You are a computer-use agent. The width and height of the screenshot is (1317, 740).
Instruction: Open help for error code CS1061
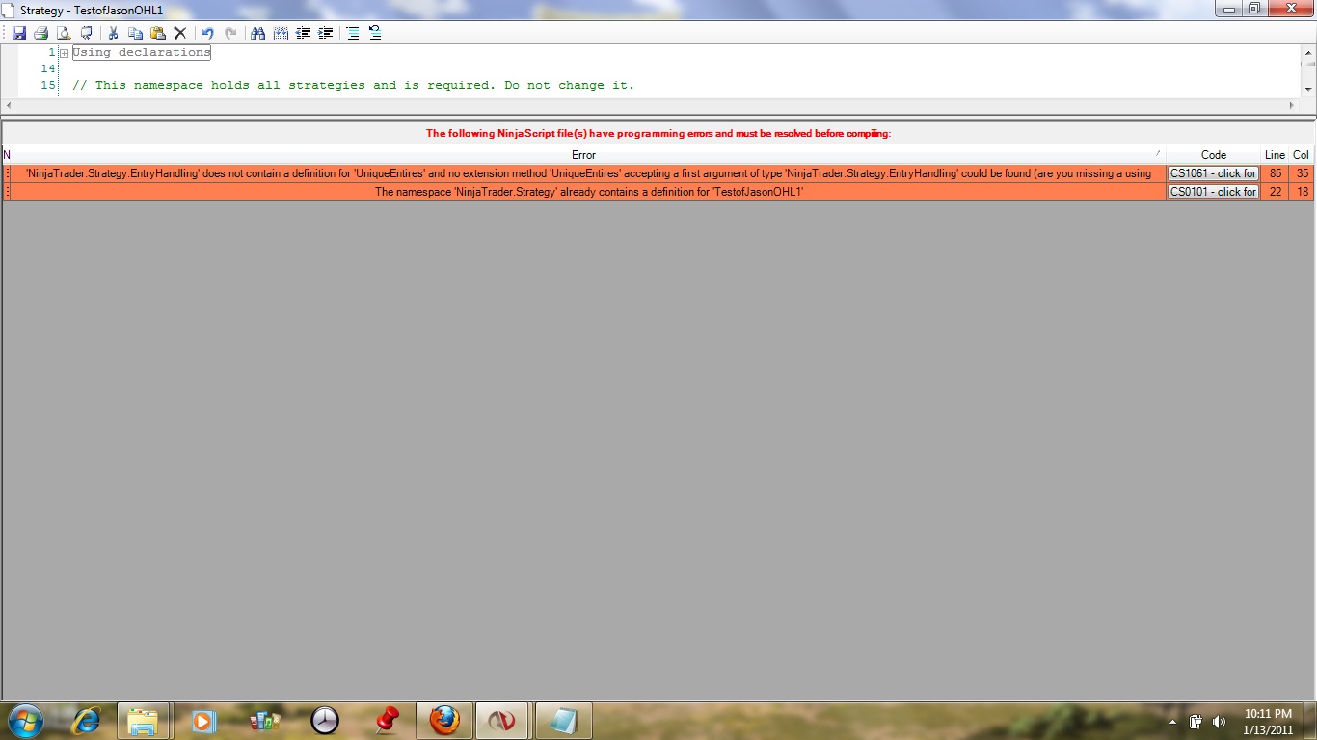[1213, 173]
